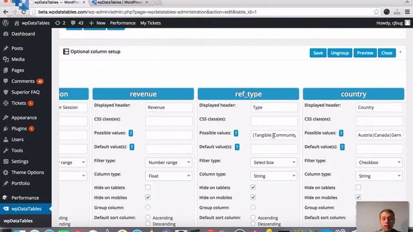Bookmark page with the star icon
Screen dimensions: 413x232
click(x=376, y=12)
